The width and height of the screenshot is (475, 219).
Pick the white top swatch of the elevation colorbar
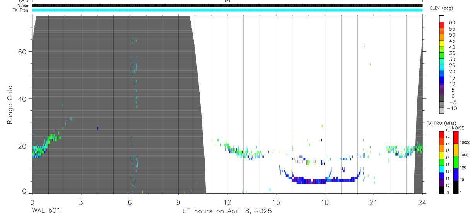(442, 18)
